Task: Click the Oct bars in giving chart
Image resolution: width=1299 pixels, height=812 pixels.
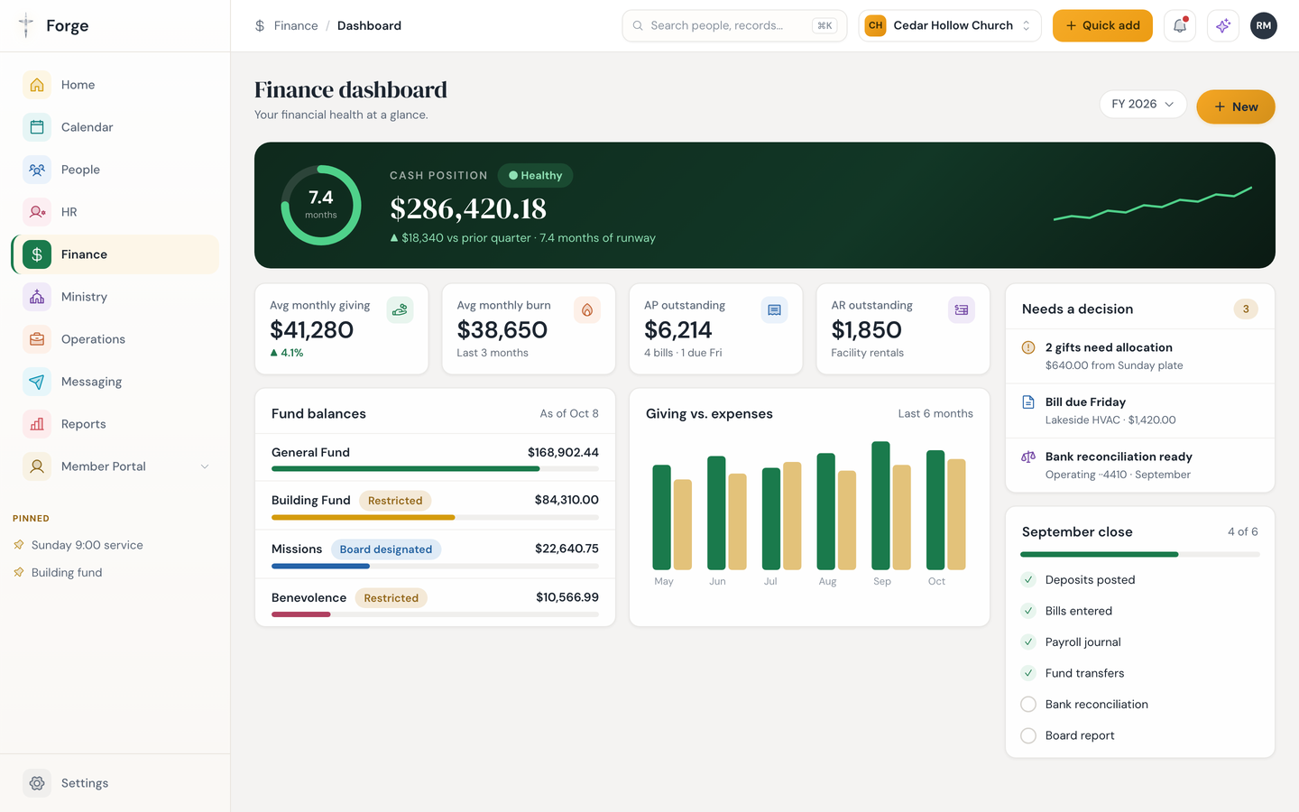Action: pos(946,510)
